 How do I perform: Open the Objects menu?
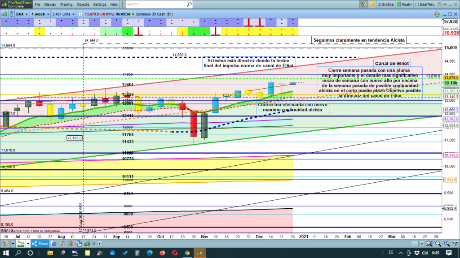pos(83,4)
